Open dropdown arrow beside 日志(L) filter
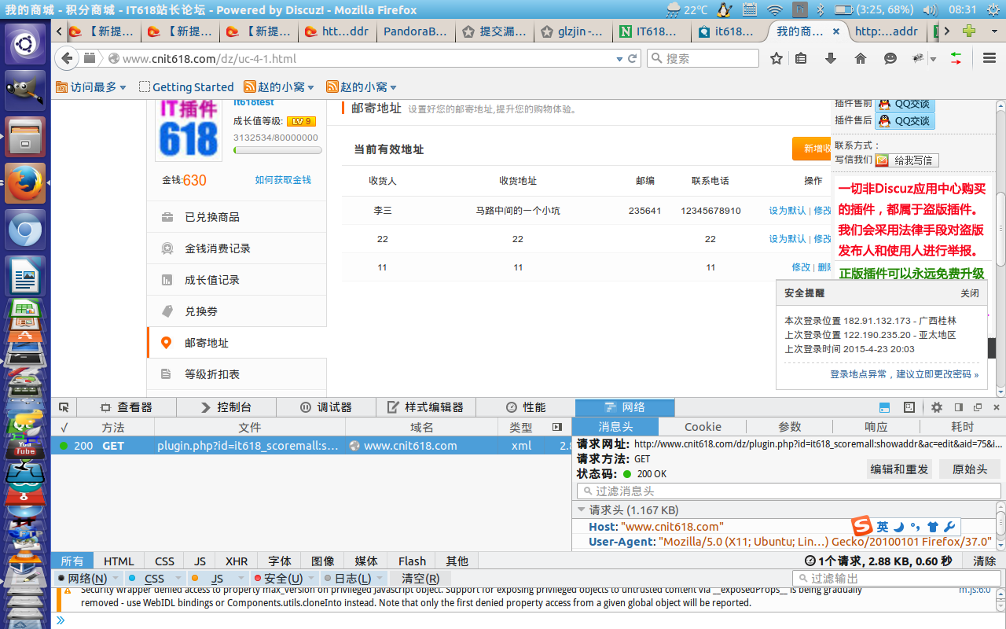 (379, 579)
